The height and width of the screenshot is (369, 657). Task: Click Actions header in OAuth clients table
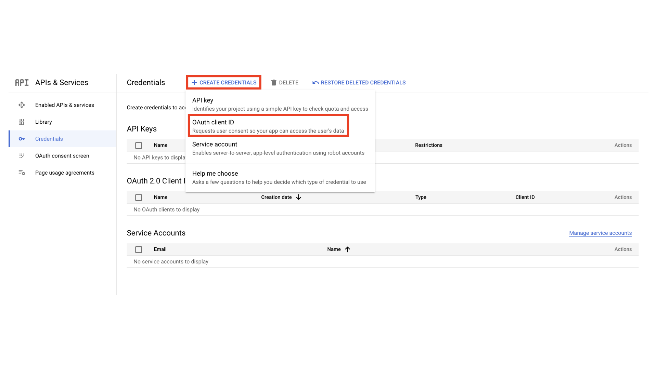pyautogui.click(x=623, y=197)
